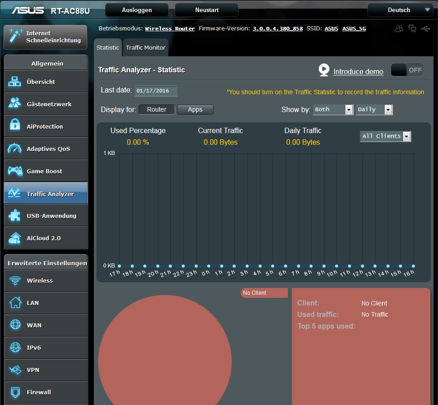Open the All Clients dropdown
The width and height of the screenshot is (438, 405).
point(385,136)
